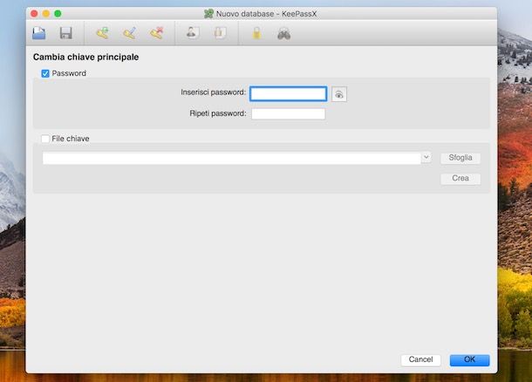Click the Ripeti password label
This screenshot has width=532, height=382.
218,113
